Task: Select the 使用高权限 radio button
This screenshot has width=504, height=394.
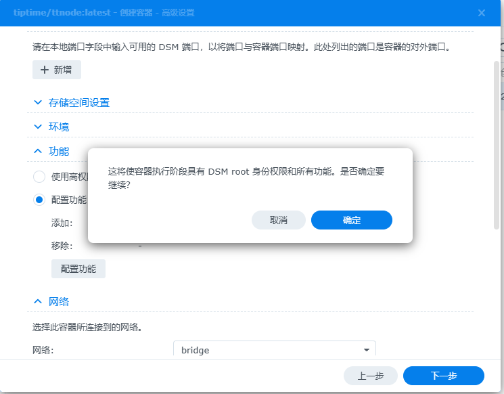Action: (x=39, y=177)
